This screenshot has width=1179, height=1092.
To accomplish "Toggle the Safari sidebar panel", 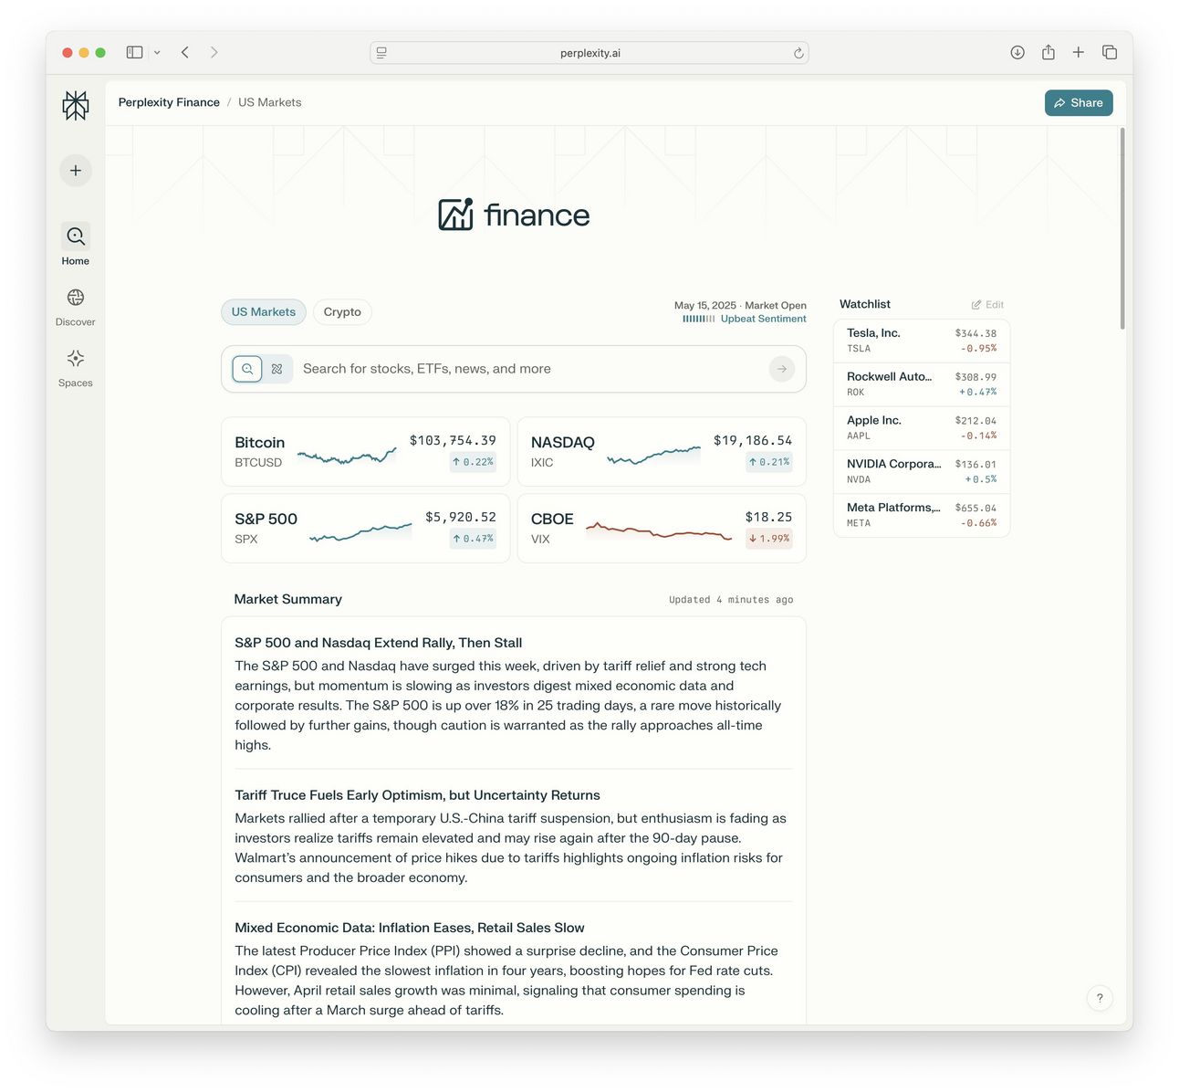I will coord(135,53).
